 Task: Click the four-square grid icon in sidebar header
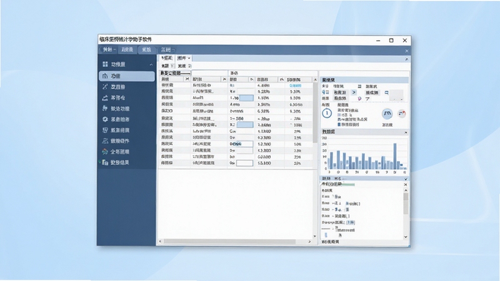coord(105,64)
